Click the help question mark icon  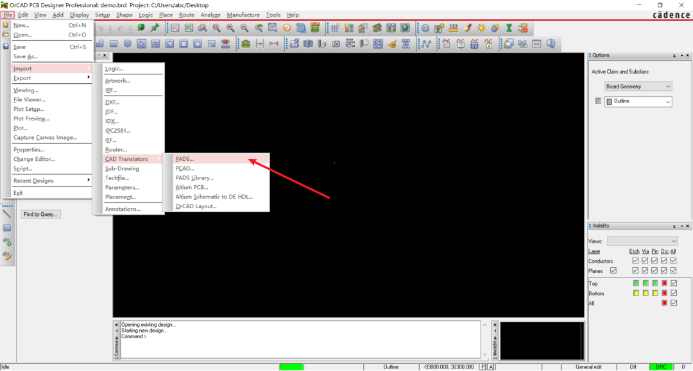click(551, 44)
